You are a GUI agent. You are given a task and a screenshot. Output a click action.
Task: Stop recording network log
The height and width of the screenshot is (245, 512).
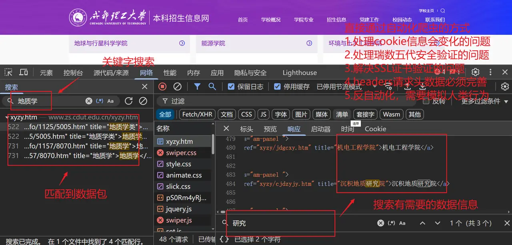click(x=162, y=87)
